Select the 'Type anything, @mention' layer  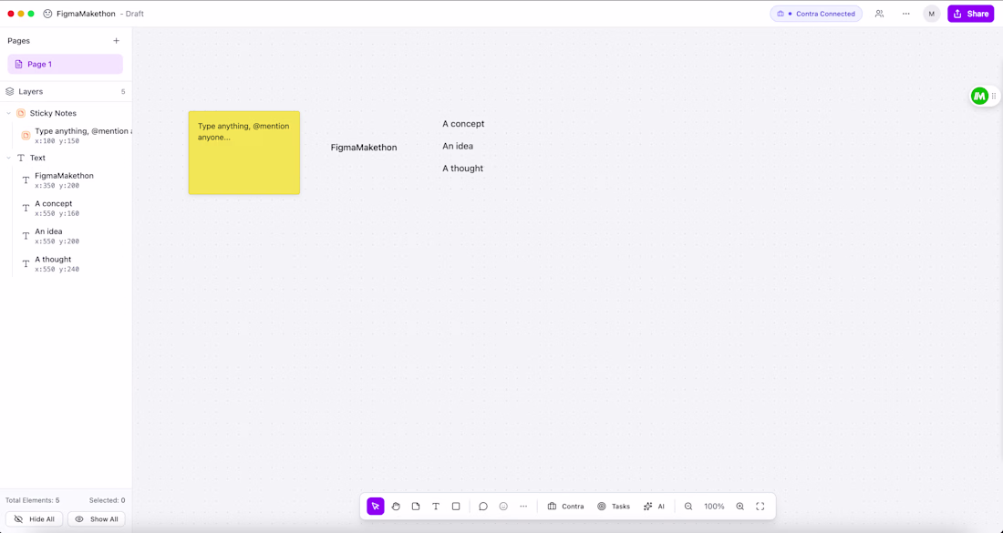click(x=72, y=136)
